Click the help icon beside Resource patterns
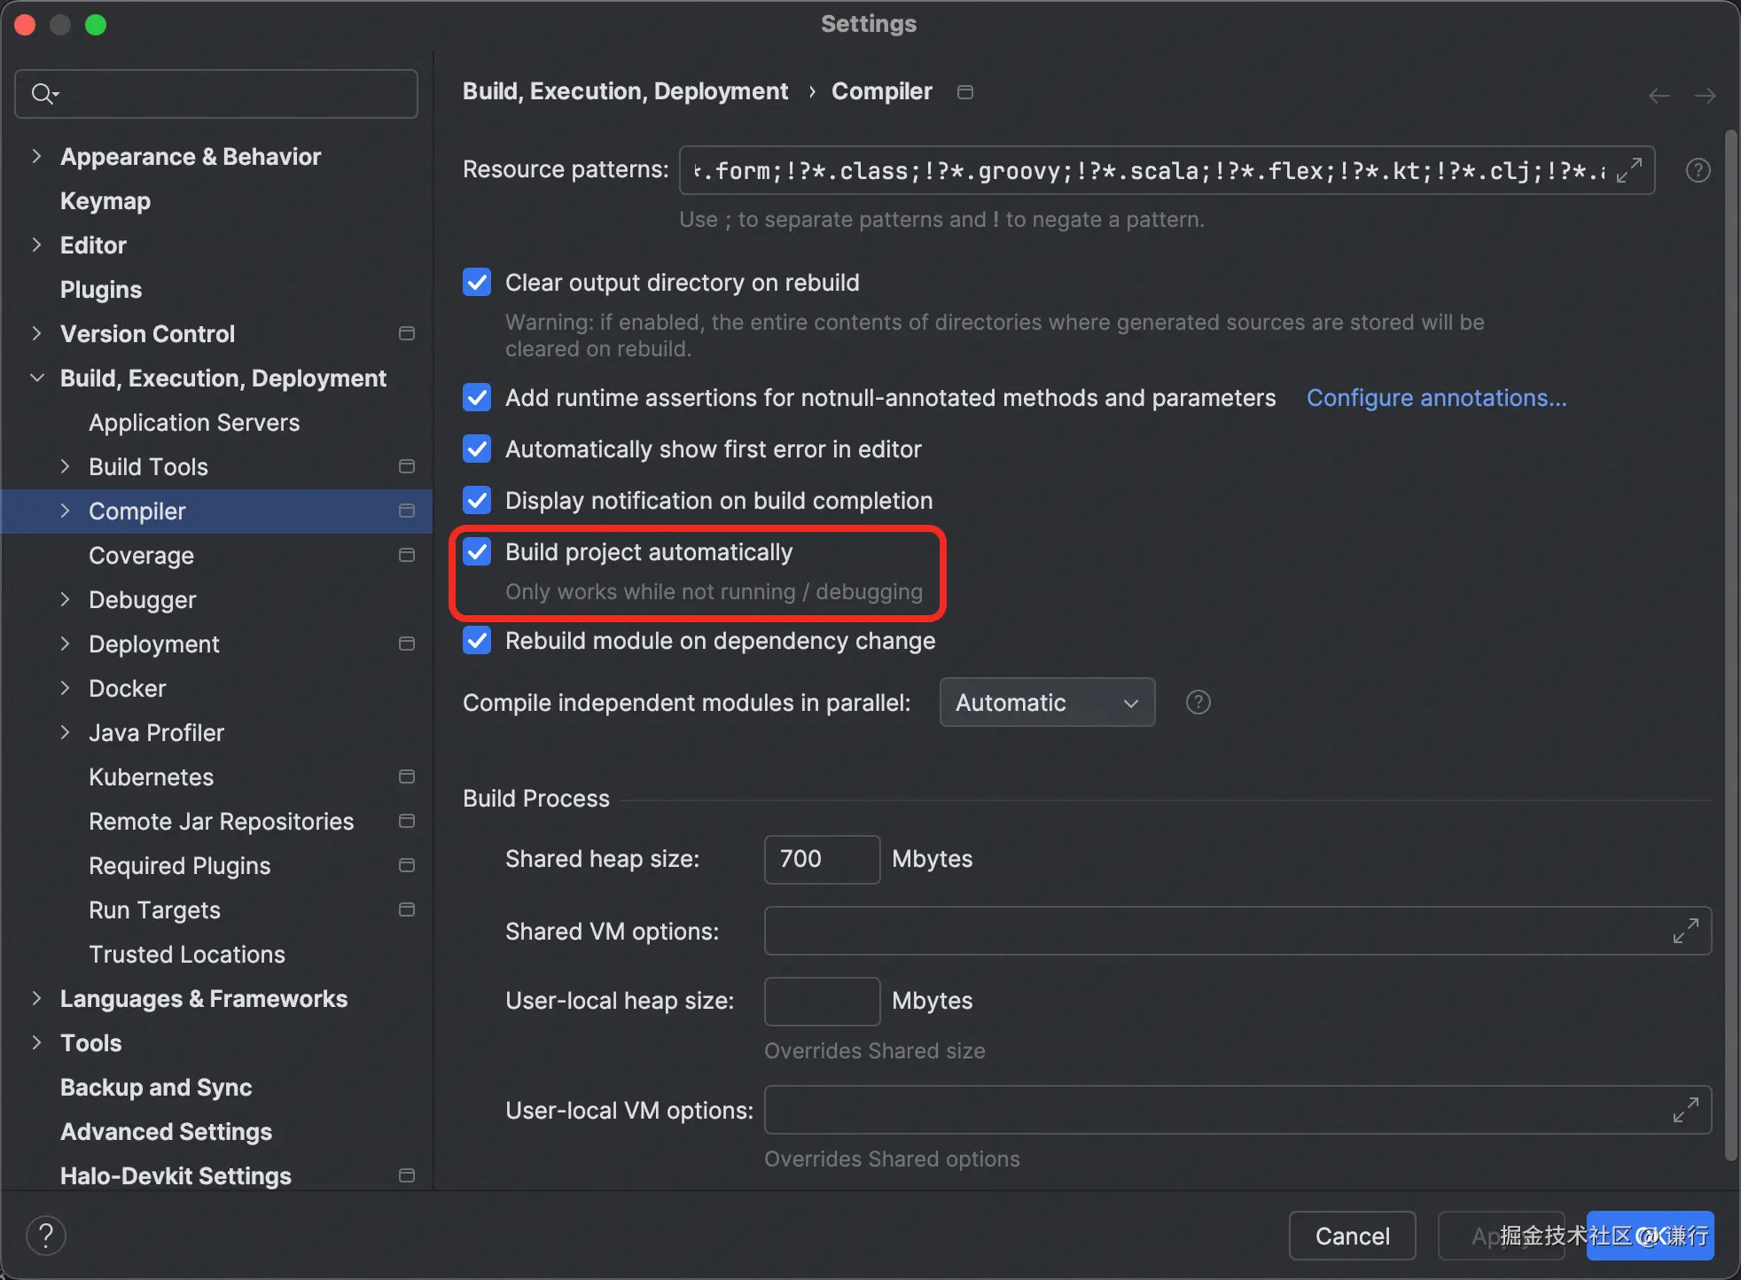This screenshot has height=1280, width=1741. click(1698, 170)
